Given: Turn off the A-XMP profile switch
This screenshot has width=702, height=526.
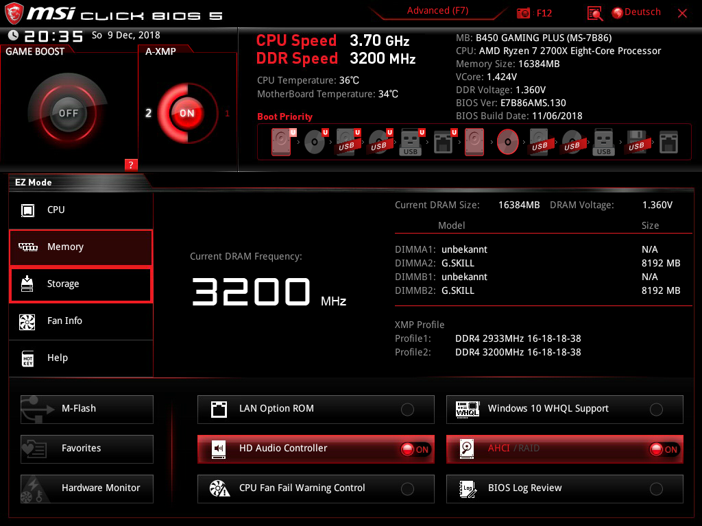Looking at the screenshot, I should [186, 113].
